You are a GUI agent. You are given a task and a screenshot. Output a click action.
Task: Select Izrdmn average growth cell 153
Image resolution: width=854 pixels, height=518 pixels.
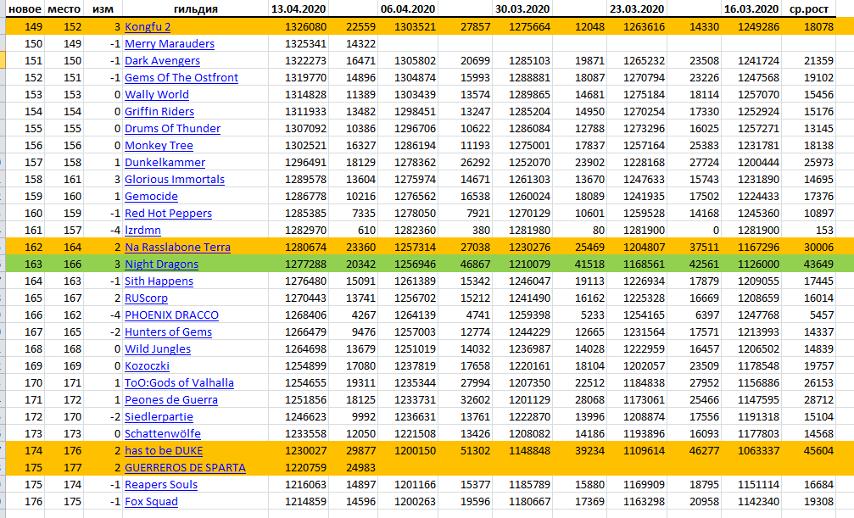[x=809, y=230]
